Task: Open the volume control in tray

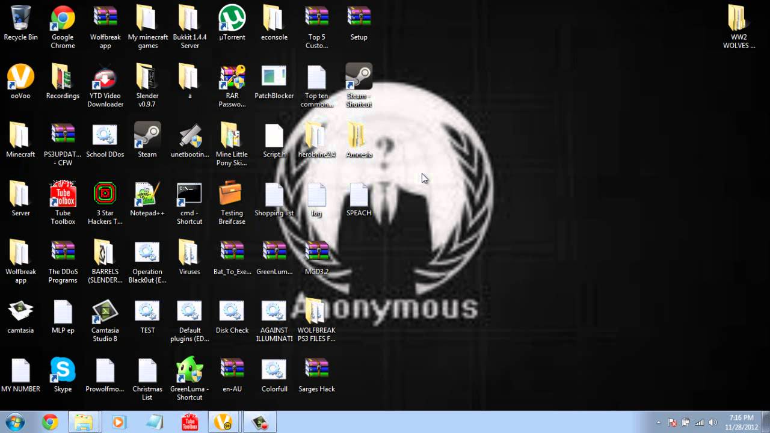Action: (713, 423)
